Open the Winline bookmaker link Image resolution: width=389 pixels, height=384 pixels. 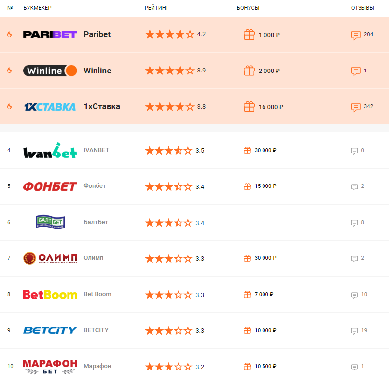[x=97, y=71]
